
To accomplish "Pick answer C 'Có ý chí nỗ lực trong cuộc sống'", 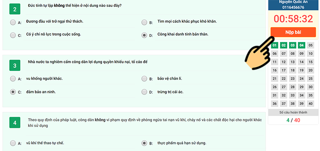I will (13, 35).
